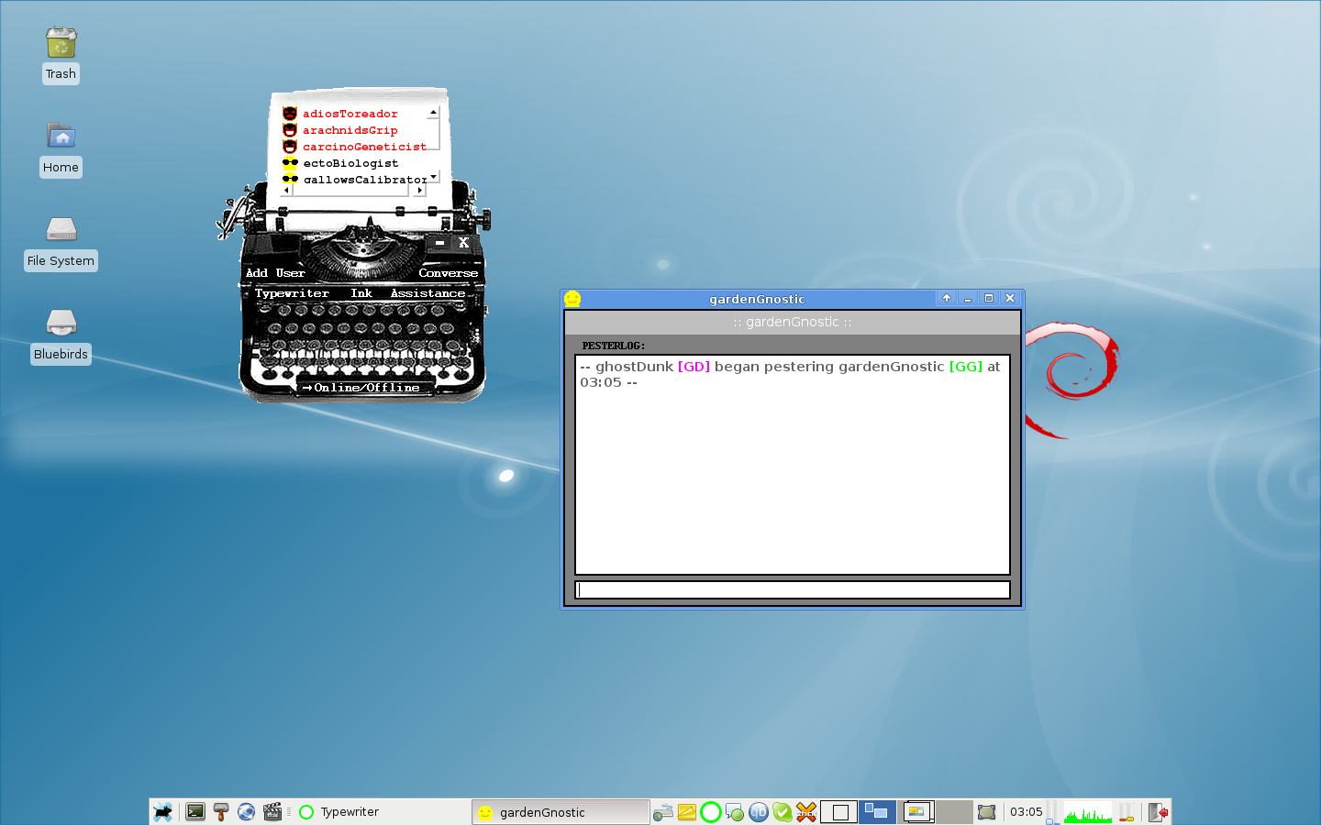Click the arachnidsGrip mood icon
This screenshot has height=825, width=1321.
(x=290, y=130)
